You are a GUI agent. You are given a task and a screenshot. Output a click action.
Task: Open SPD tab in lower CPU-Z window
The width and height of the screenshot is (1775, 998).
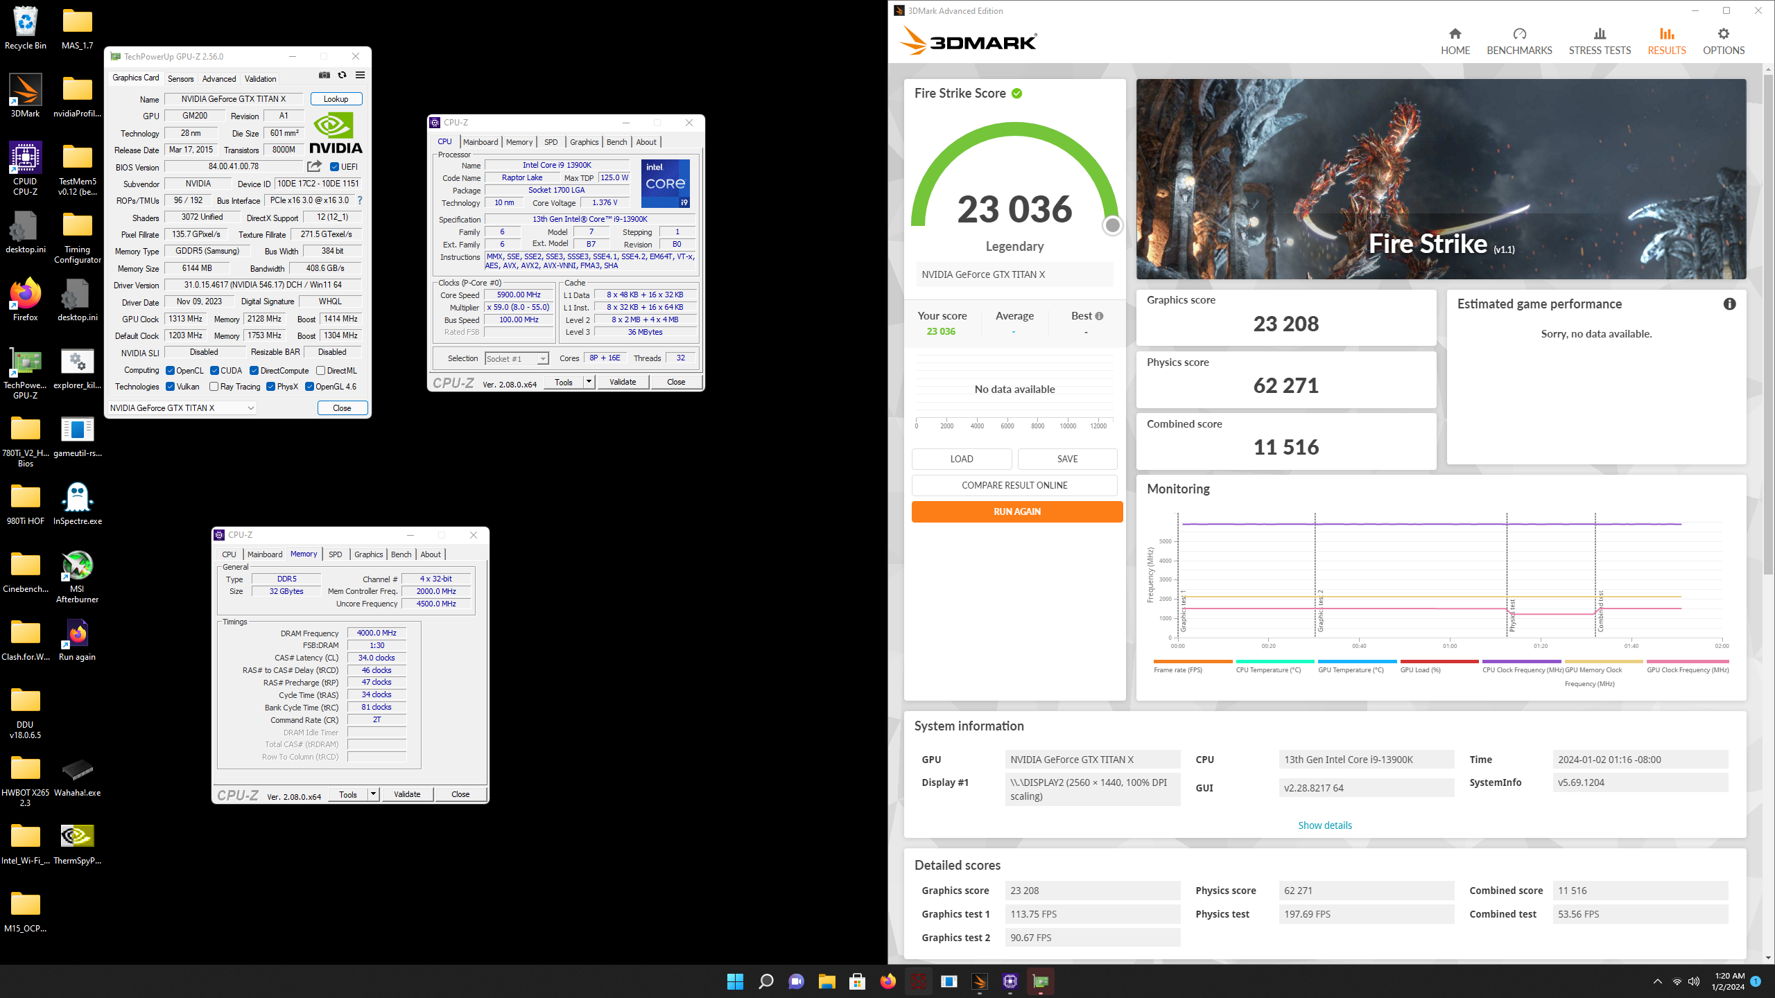pos(335,554)
